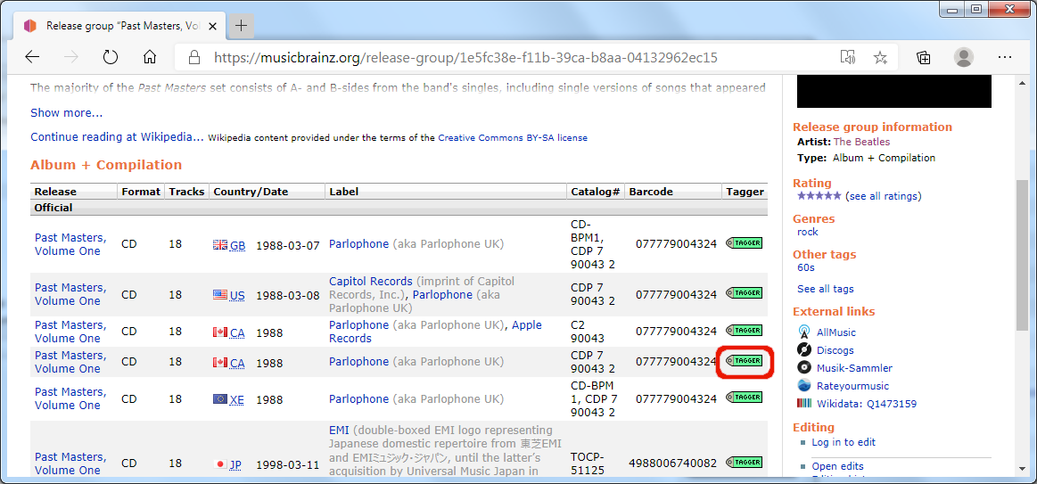Open Wikidata Q1473159 link
Screen dimensions: 1037x484
coord(867,403)
